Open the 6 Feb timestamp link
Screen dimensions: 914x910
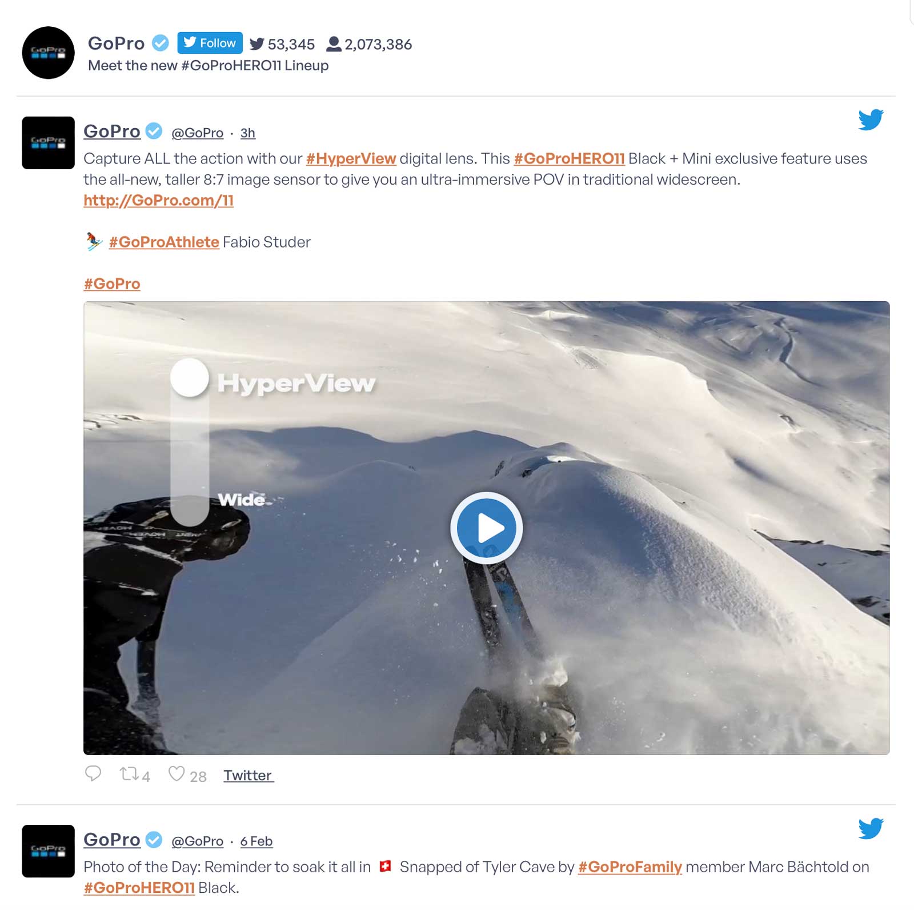(256, 841)
